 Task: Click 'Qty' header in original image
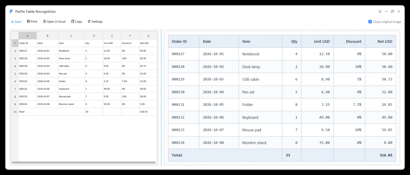pyautogui.click(x=294, y=42)
